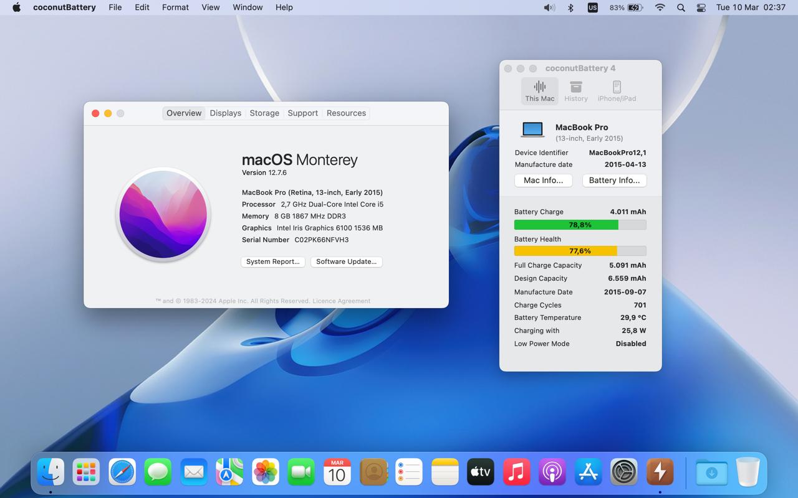The width and height of the screenshot is (798, 498).
Task: Select This Mac tab in coconutBattery
Action: click(x=540, y=91)
